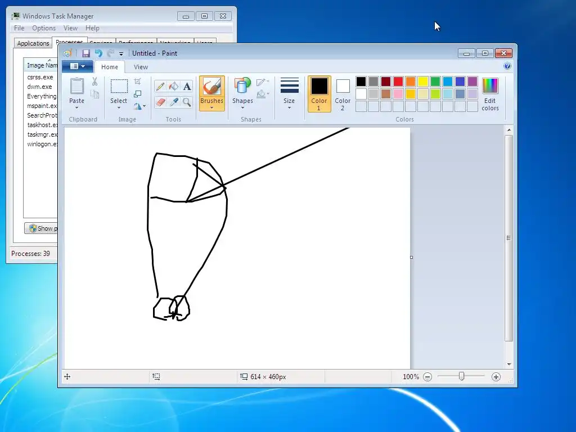Click the vertical scrollbar up arrow in Paint
The image size is (576, 432).
(x=508, y=130)
